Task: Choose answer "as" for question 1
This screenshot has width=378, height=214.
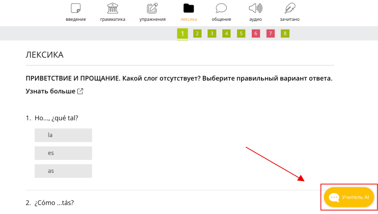Action: click(63, 171)
